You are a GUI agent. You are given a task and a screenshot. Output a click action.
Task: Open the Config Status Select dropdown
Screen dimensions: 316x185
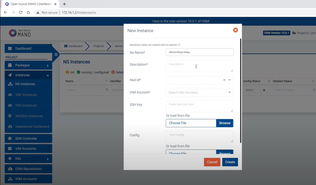tap(255, 90)
